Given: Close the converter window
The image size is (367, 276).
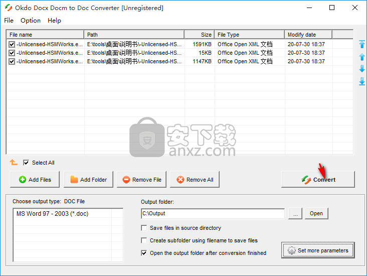Looking at the screenshot, I should (x=355, y=8).
